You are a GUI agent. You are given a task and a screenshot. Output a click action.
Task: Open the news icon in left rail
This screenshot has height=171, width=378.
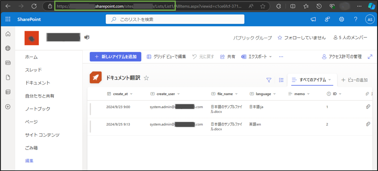click(8, 63)
